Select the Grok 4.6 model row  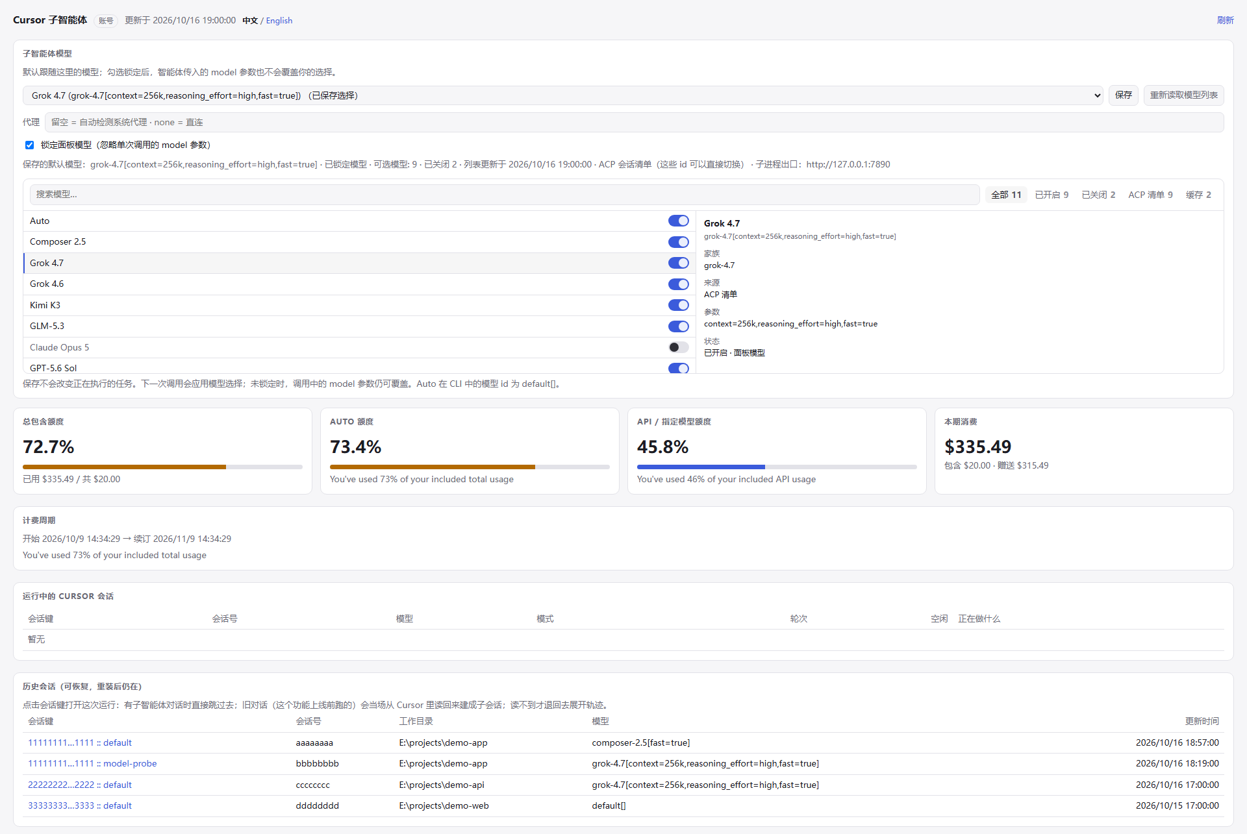click(x=359, y=284)
